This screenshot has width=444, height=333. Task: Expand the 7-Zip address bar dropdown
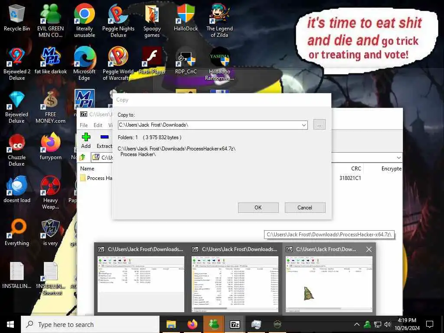point(399,157)
